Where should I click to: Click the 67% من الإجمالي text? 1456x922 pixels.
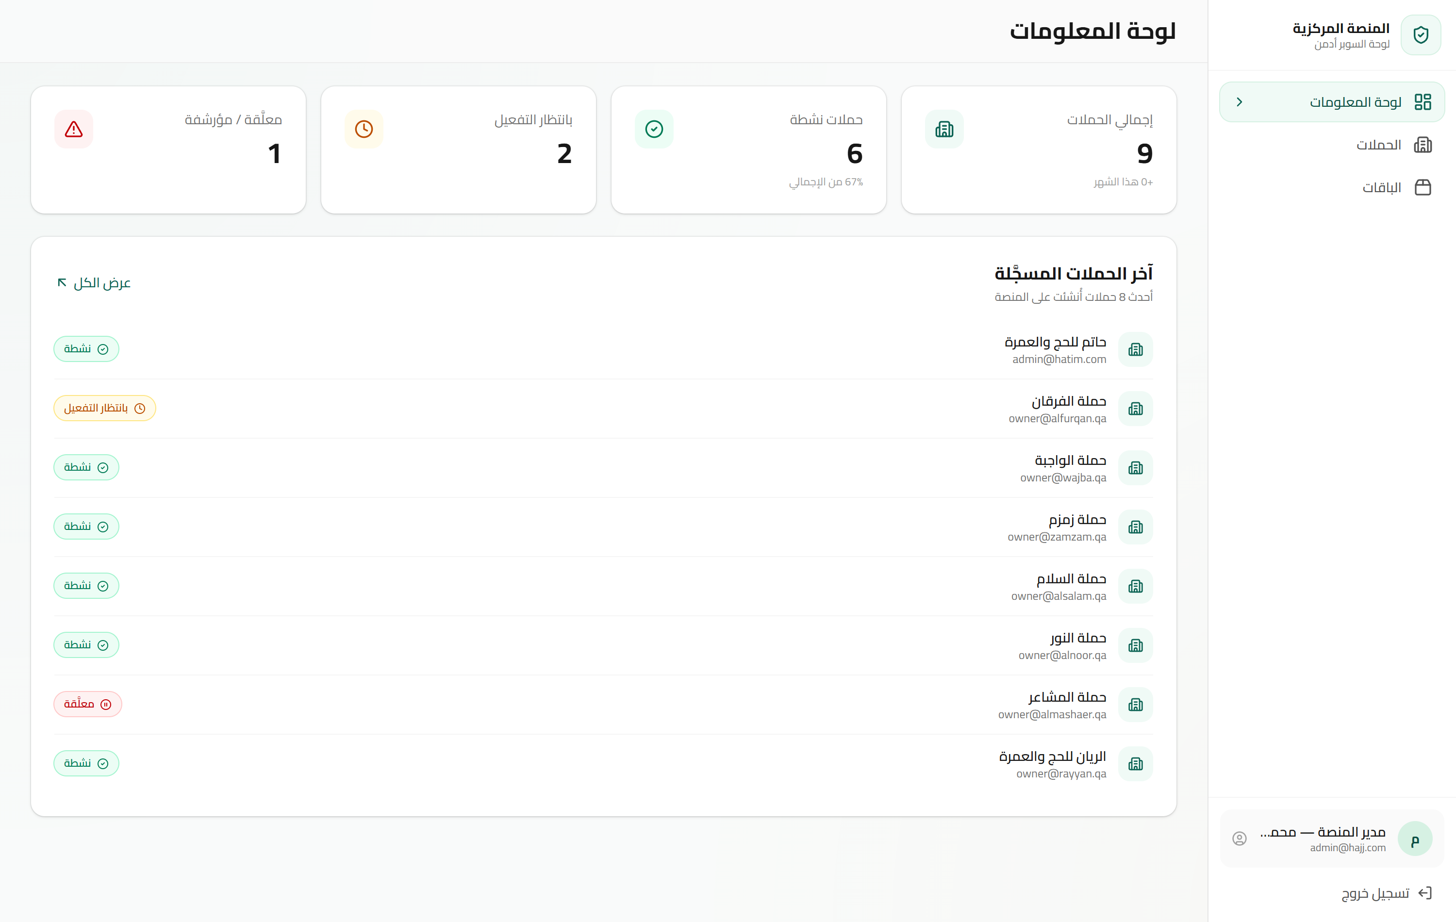(x=826, y=182)
